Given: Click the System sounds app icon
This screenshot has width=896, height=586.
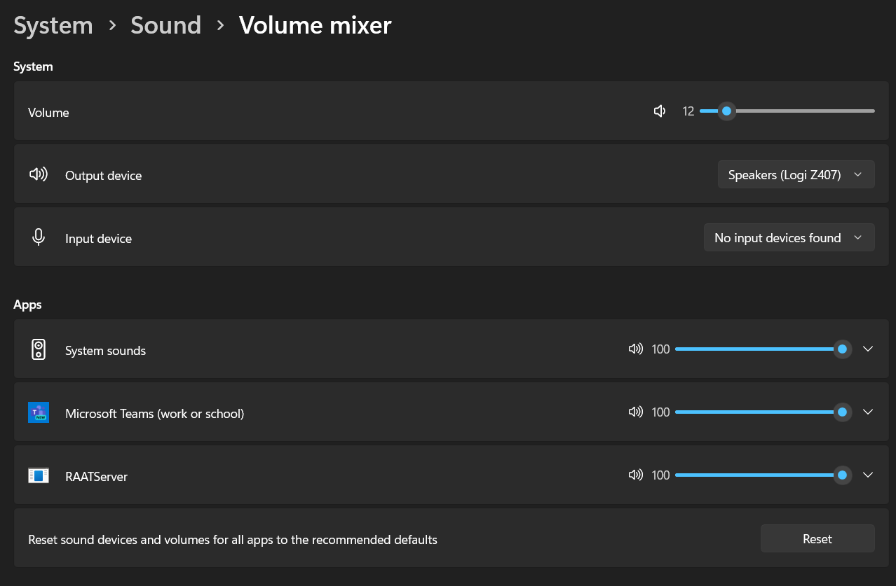Looking at the screenshot, I should (x=39, y=349).
